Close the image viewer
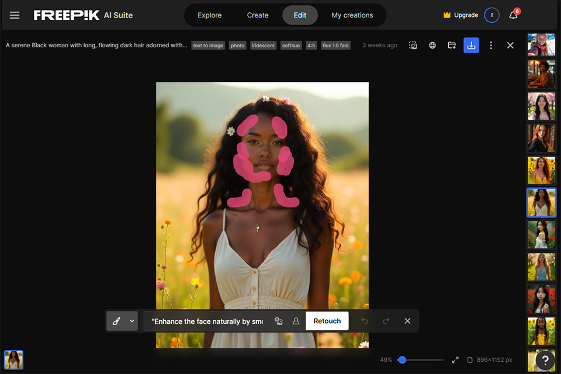Image resolution: width=561 pixels, height=374 pixels. pos(510,46)
